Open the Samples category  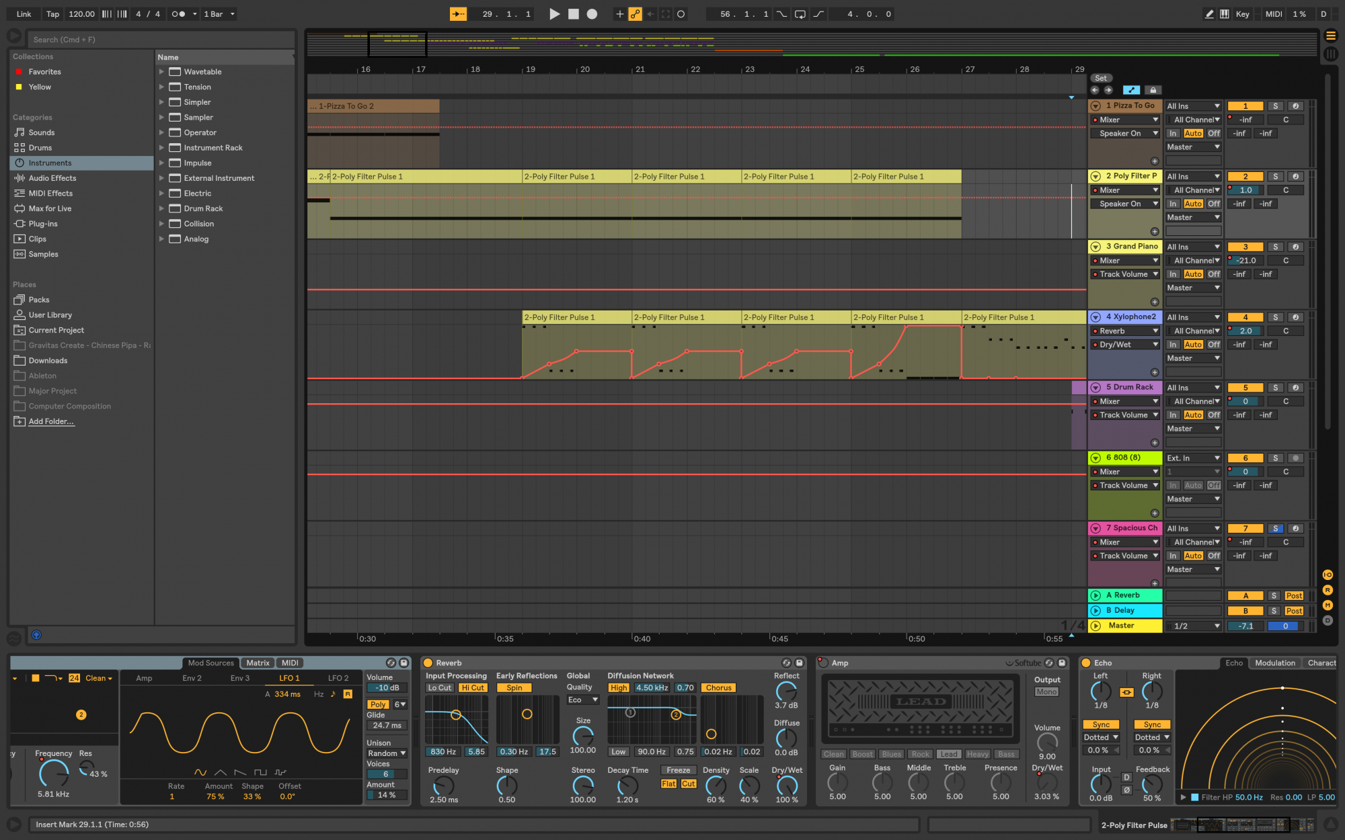click(43, 254)
